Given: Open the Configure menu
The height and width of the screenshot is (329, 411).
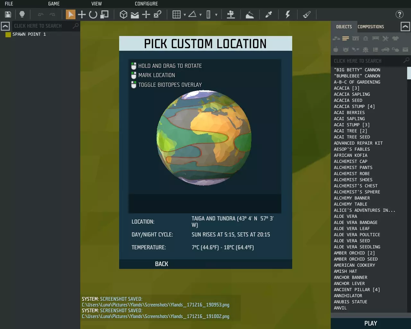Looking at the screenshot, I should coord(146,4).
